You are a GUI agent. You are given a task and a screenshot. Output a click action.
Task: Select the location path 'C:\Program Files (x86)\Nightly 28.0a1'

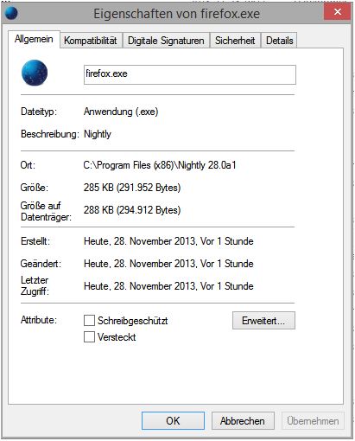[x=160, y=165]
